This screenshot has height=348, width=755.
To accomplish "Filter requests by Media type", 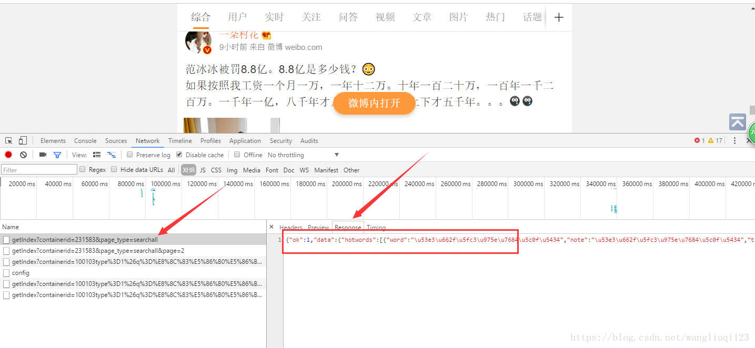I will pyautogui.click(x=251, y=170).
